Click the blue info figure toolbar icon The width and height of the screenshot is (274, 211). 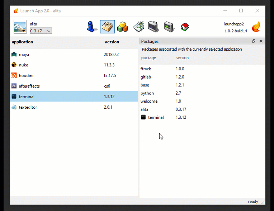click(91, 27)
